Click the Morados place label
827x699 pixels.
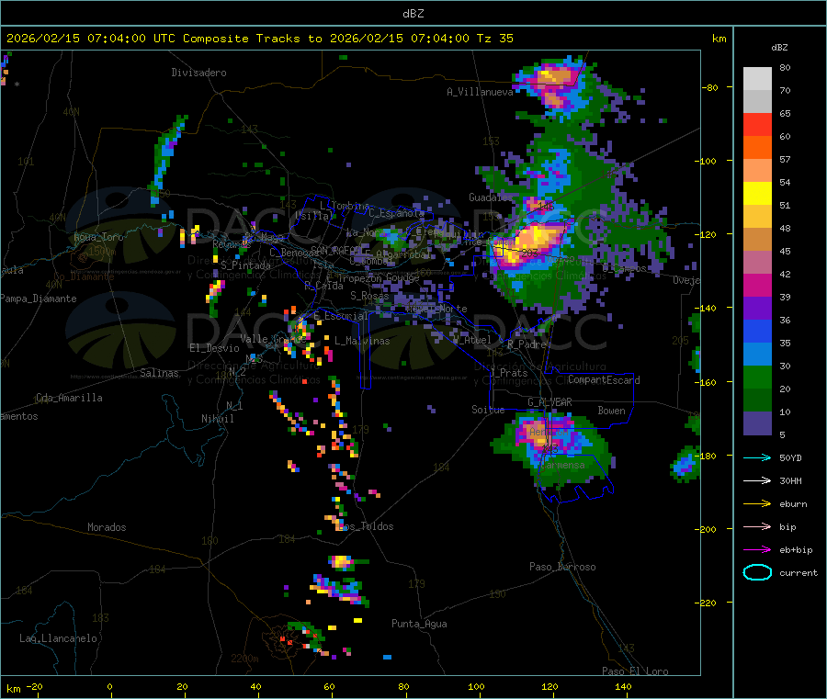coord(107,527)
